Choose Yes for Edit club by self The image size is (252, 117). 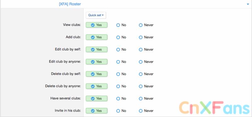coord(97,50)
